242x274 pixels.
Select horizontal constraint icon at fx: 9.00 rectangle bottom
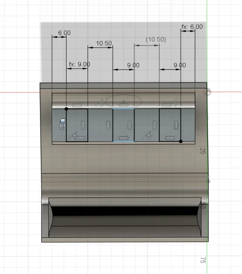click(81, 138)
